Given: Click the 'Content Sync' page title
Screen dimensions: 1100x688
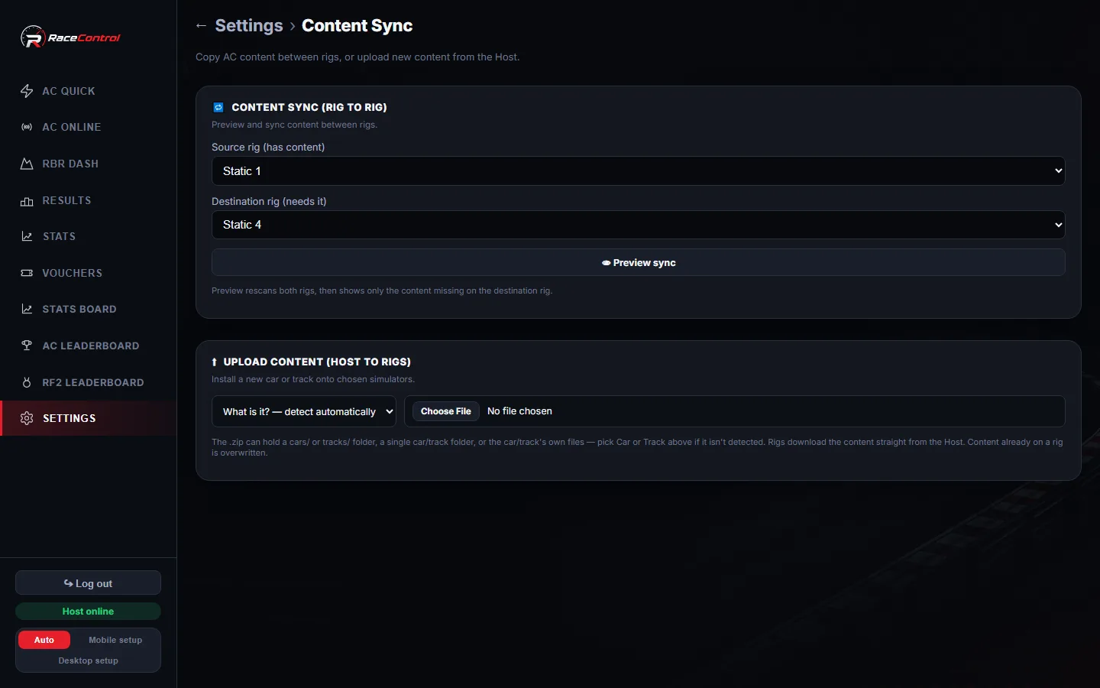Looking at the screenshot, I should tap(357, 25).
